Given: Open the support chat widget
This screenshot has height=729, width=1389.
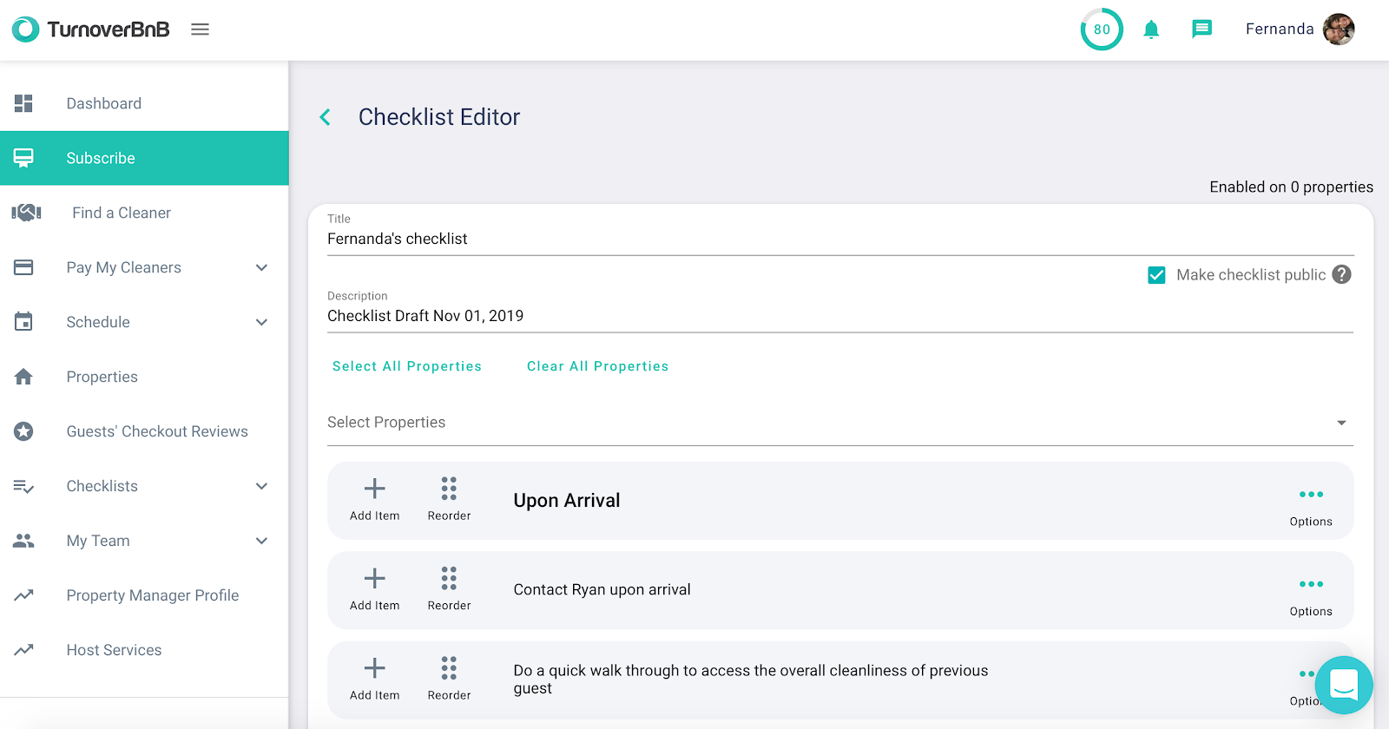Looking at the screenshot, I should pos(1343,685).
